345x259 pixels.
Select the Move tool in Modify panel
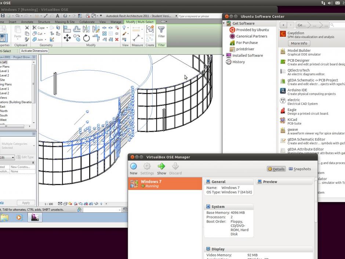(x=67, y=38)
